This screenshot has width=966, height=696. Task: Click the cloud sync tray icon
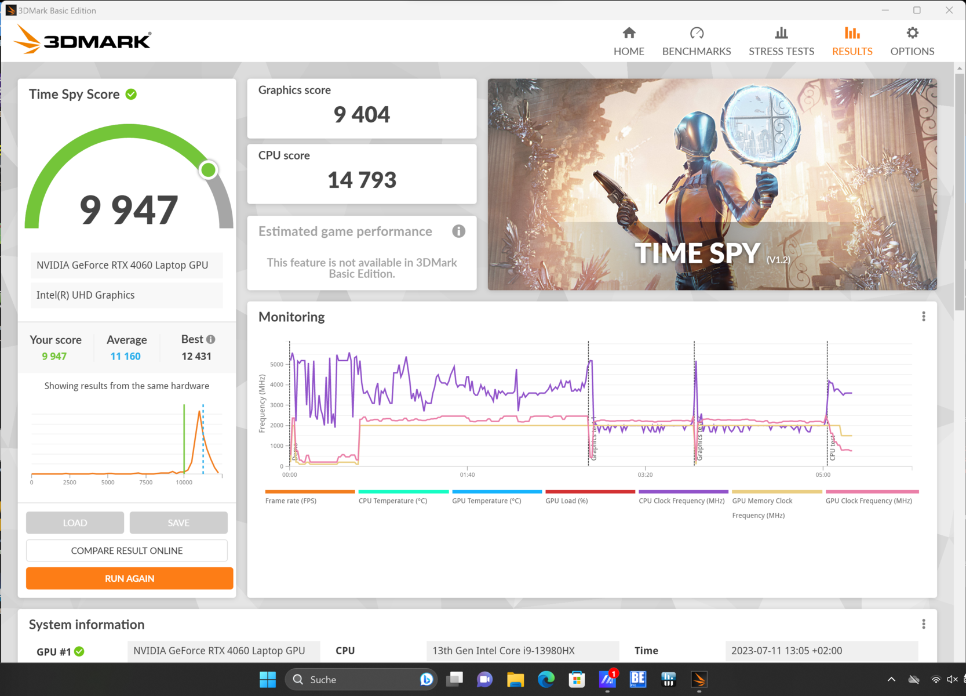tap(914, 680)
